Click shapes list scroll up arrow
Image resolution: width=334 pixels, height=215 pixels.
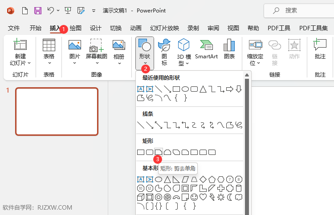[x=247, y=75]
